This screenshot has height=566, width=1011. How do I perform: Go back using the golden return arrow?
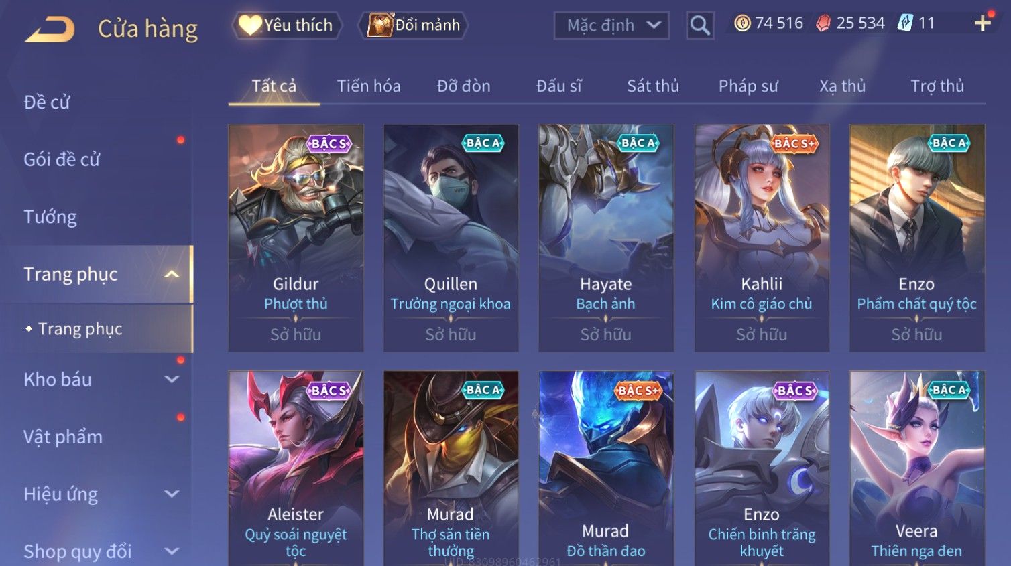(x=50, y=29)
